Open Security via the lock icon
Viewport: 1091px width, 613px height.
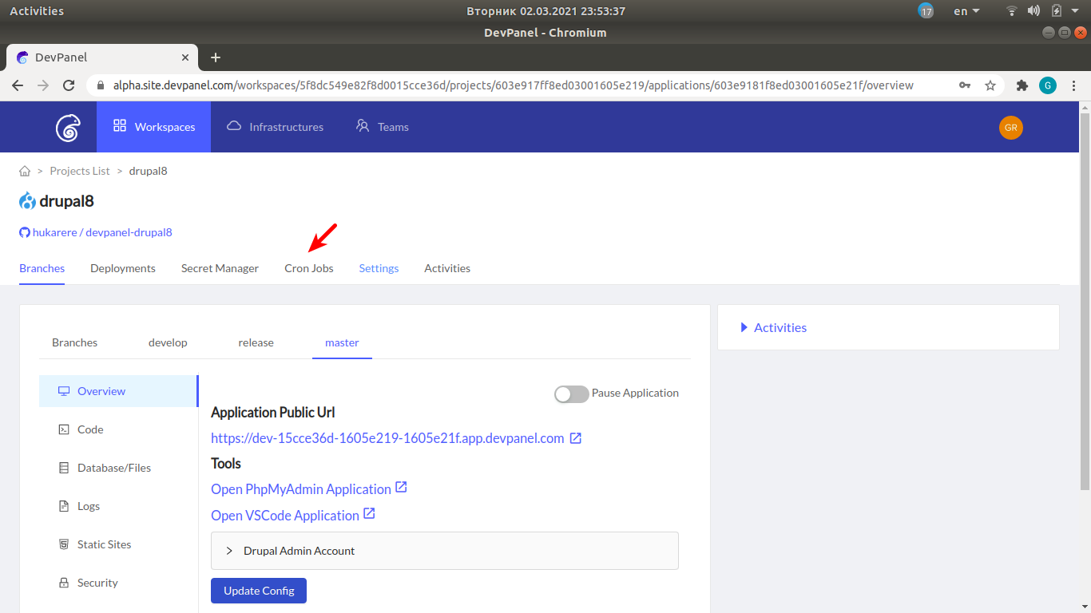(x=64, y=582)
